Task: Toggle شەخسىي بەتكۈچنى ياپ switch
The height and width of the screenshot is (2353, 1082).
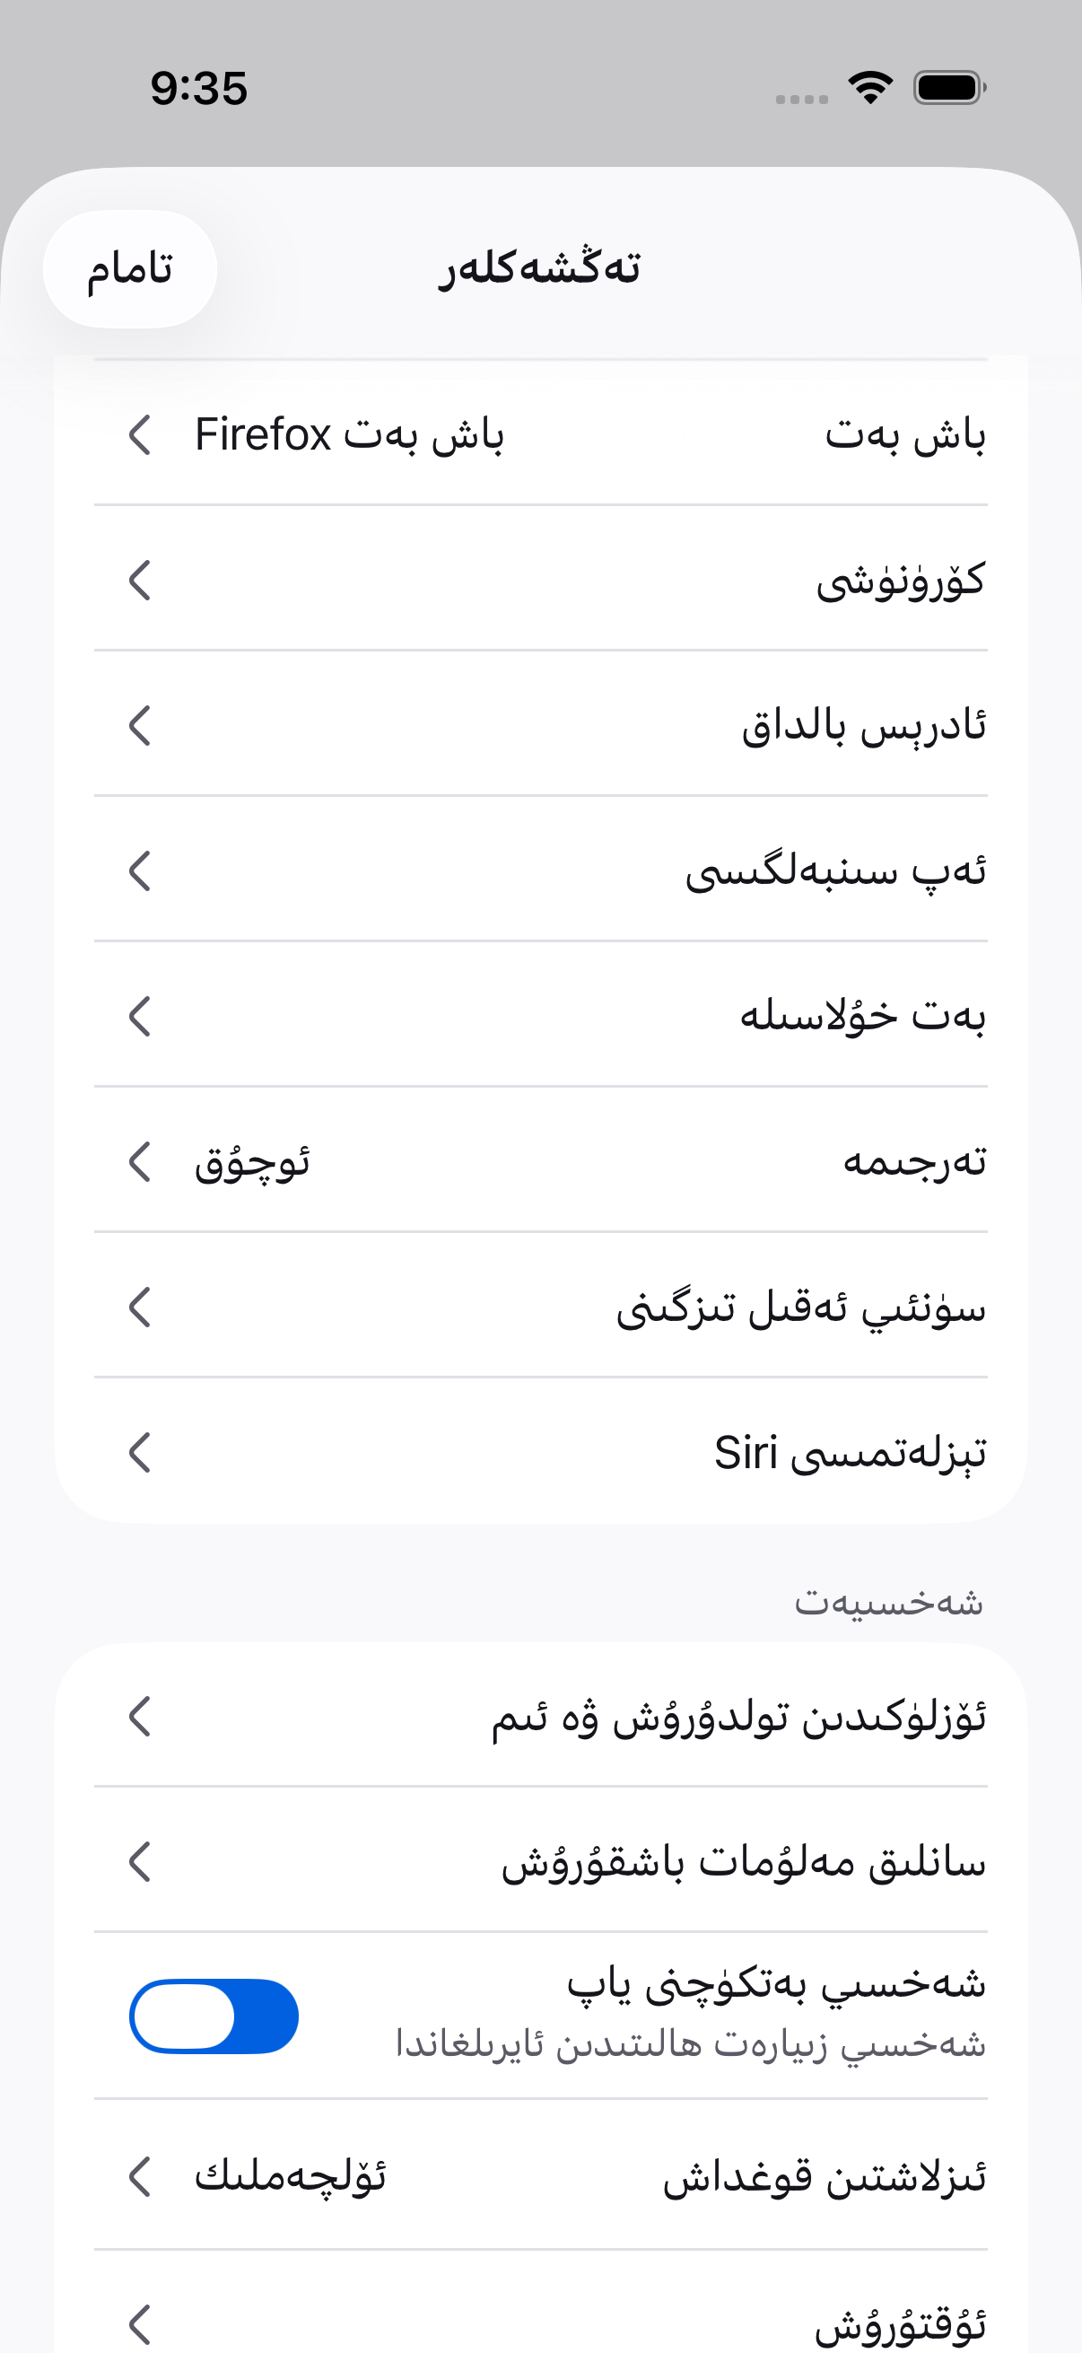Action: pos(214,2016)
